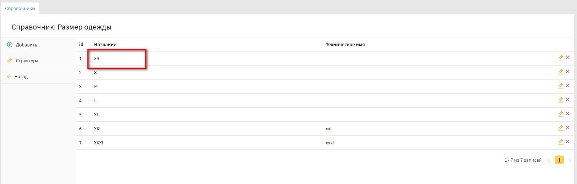Edit the S size row

(x=560, y=72)
